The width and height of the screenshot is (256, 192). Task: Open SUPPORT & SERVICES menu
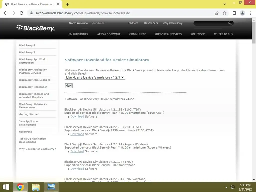pos(168,34)
